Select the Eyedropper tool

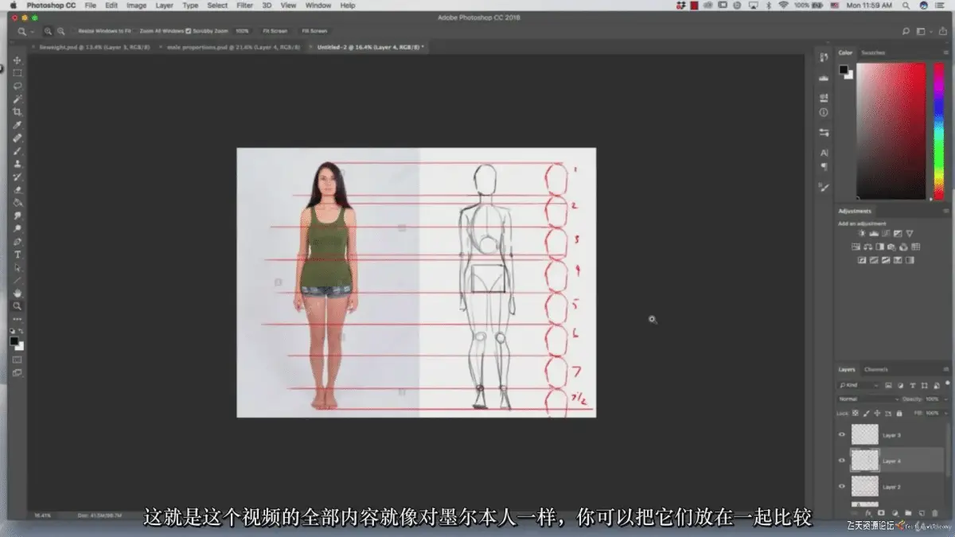18,125
